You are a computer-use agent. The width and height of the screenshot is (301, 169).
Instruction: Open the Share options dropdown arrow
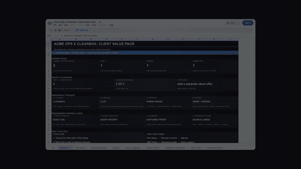[239, 23]
